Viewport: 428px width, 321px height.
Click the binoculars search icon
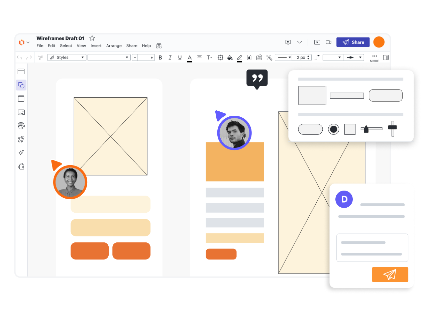(159, 46)
